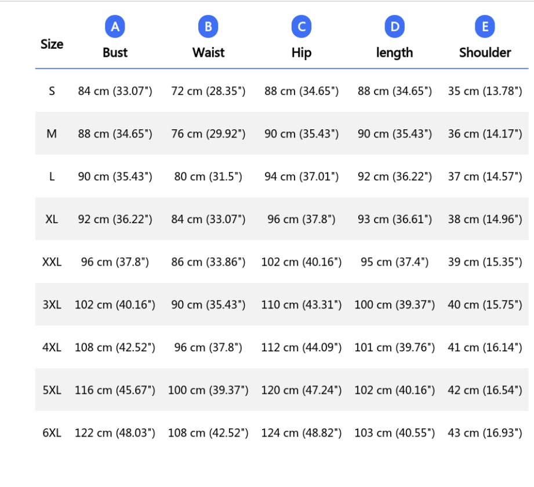The width and height of the screenshot is (534, 487).
Task: Click the blue C circle icon
Action: [x=301, y=27]
